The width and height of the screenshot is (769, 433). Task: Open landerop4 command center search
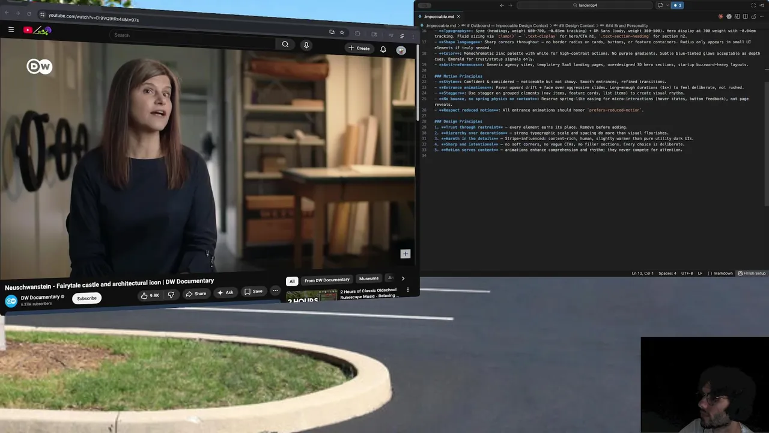(585, 5)
